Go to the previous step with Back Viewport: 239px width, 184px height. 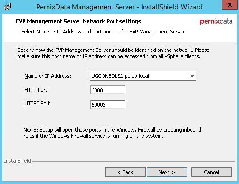126,172
